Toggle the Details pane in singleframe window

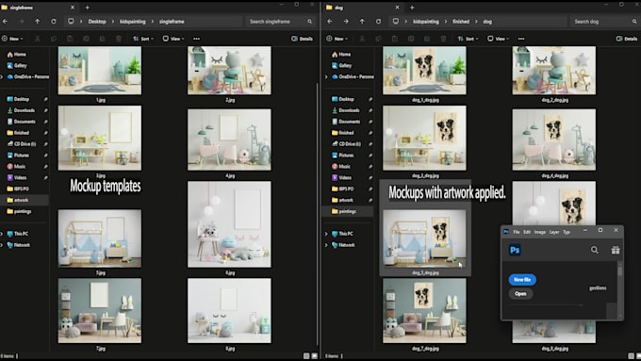coord(302,39)
